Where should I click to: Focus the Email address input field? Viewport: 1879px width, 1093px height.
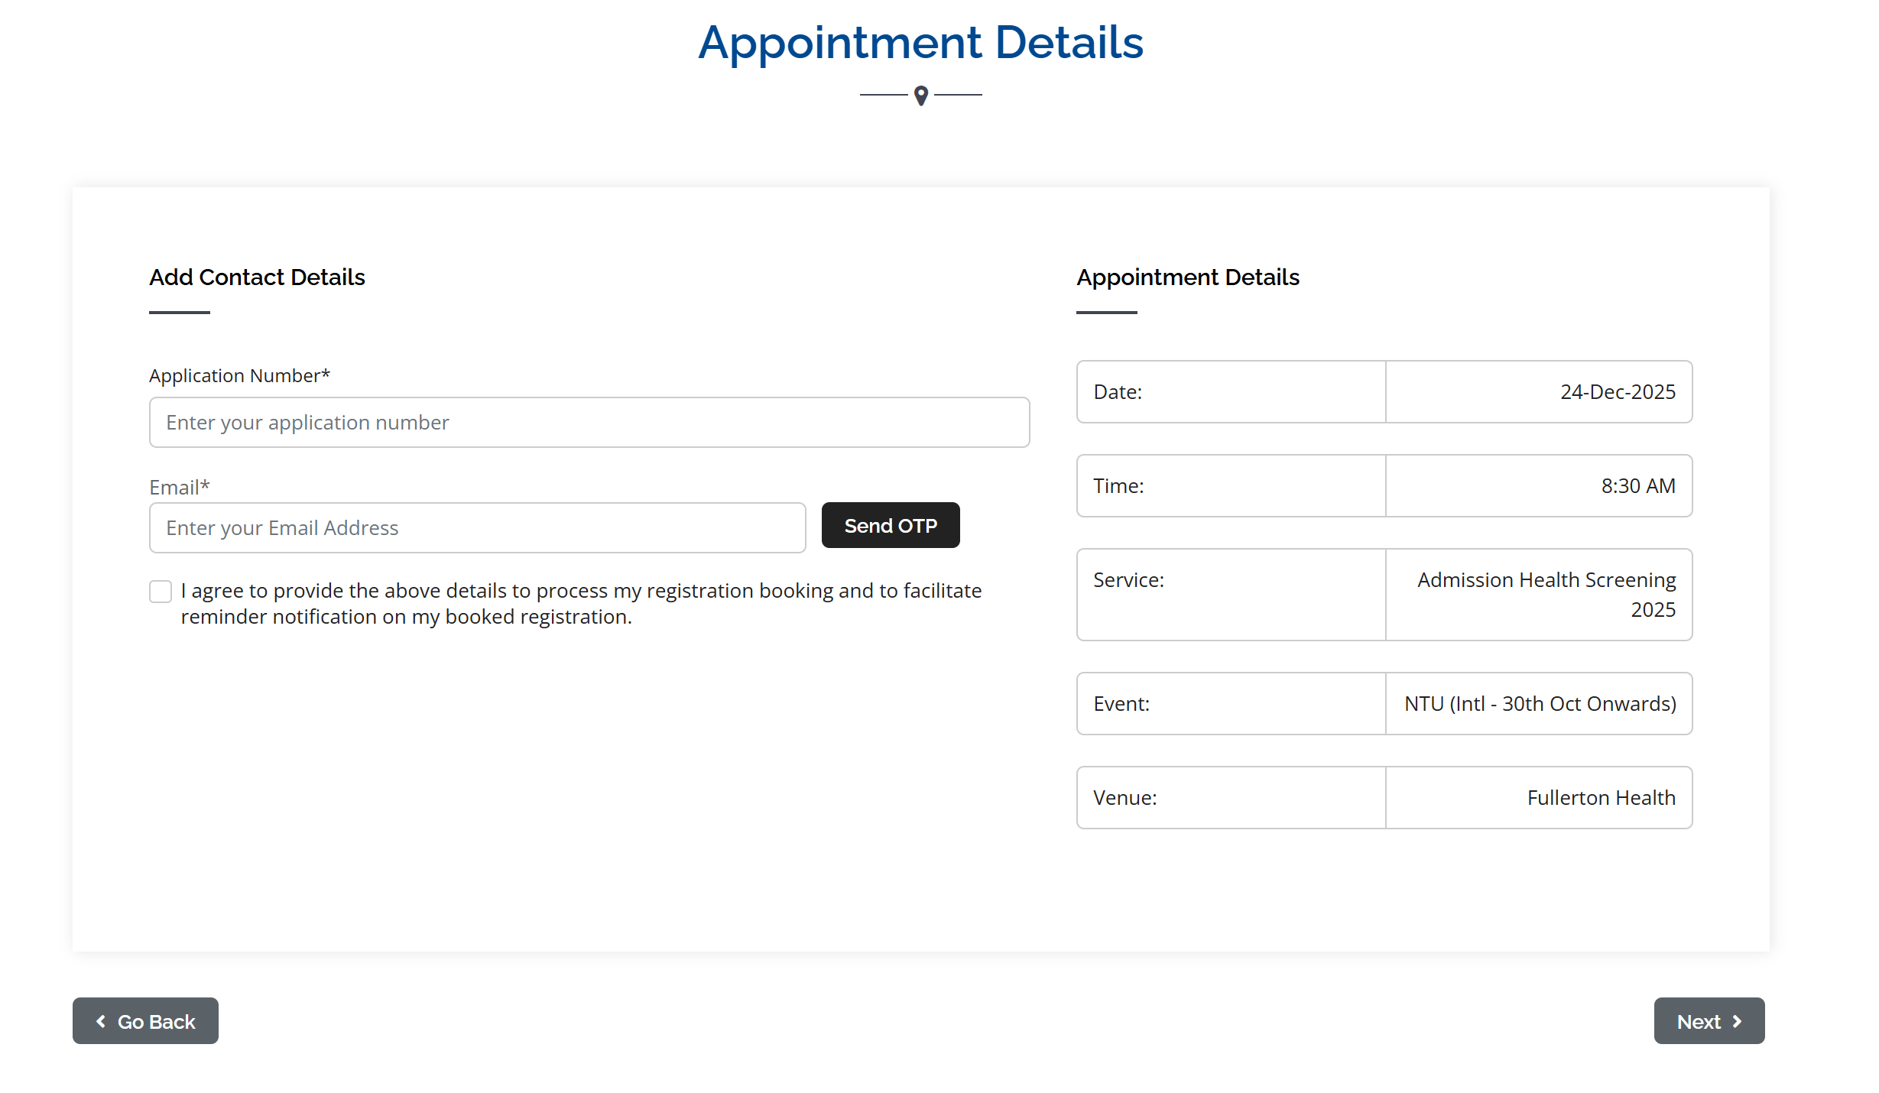tap(477, 528)
